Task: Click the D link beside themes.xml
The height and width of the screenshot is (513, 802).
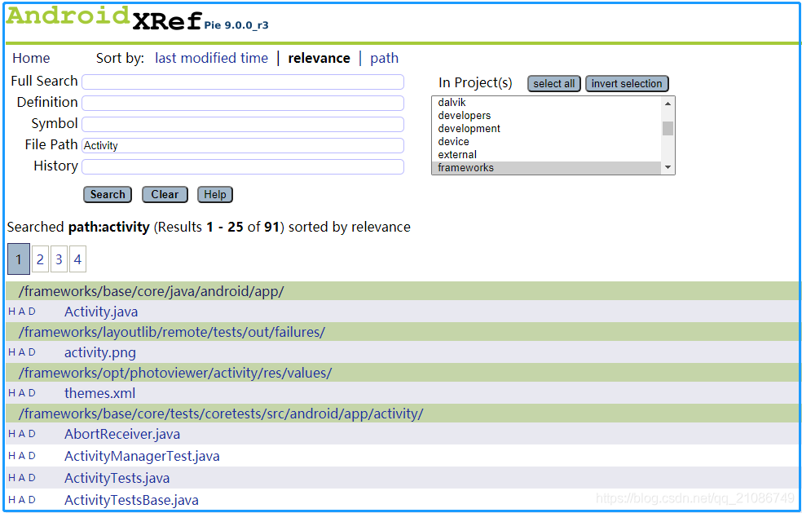Action: 32,393
